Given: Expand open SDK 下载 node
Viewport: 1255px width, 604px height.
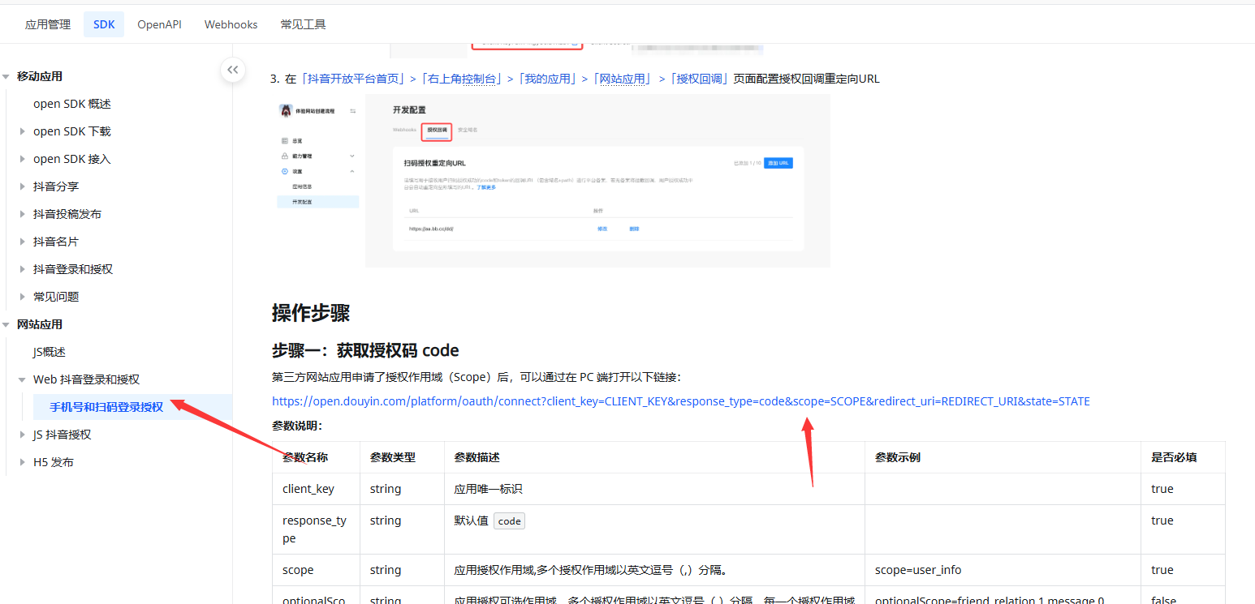Looking at the screenshot, I should coord(23,131).
